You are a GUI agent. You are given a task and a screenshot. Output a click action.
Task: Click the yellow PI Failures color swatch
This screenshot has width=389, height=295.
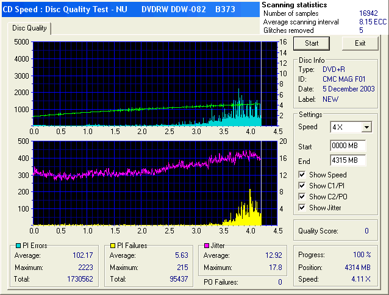tap(112, 245)
